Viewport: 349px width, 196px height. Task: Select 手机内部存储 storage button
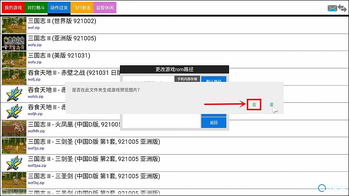pos(187,79)
